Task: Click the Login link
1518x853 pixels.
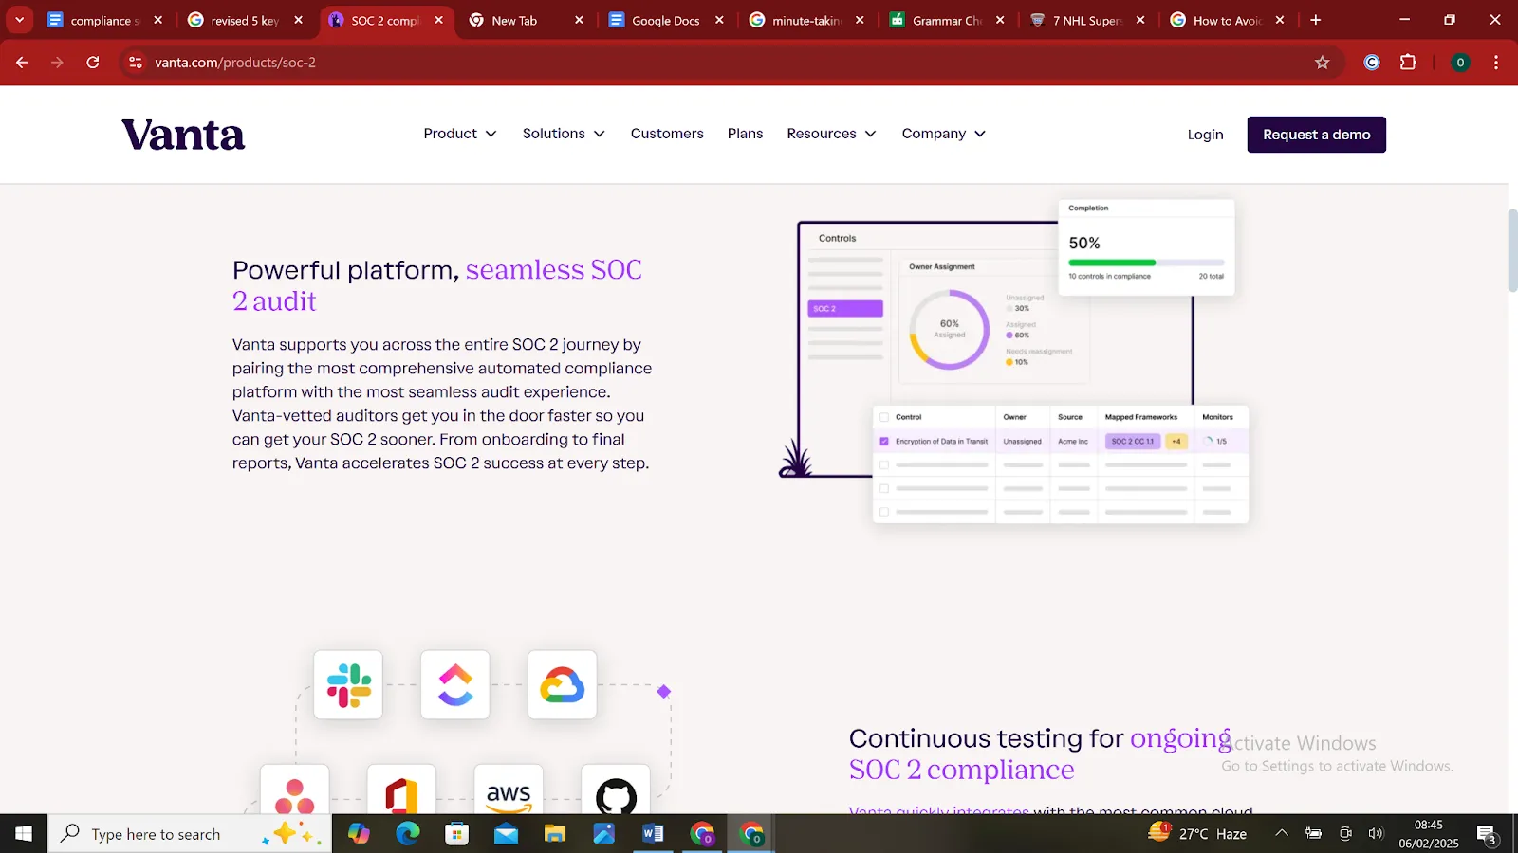Action: (1205, 135)
